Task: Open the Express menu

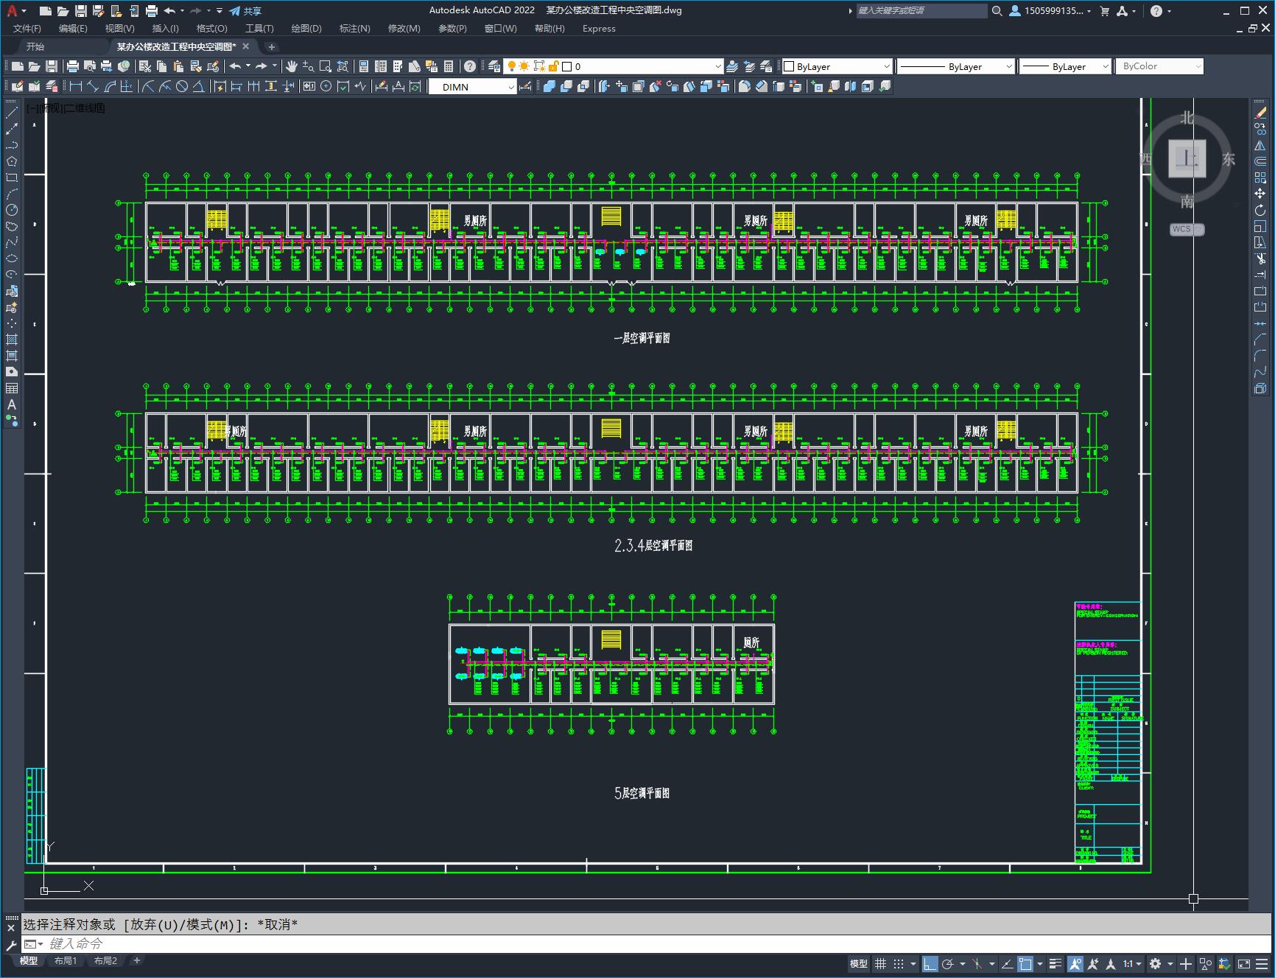Action: click(599, 29)
